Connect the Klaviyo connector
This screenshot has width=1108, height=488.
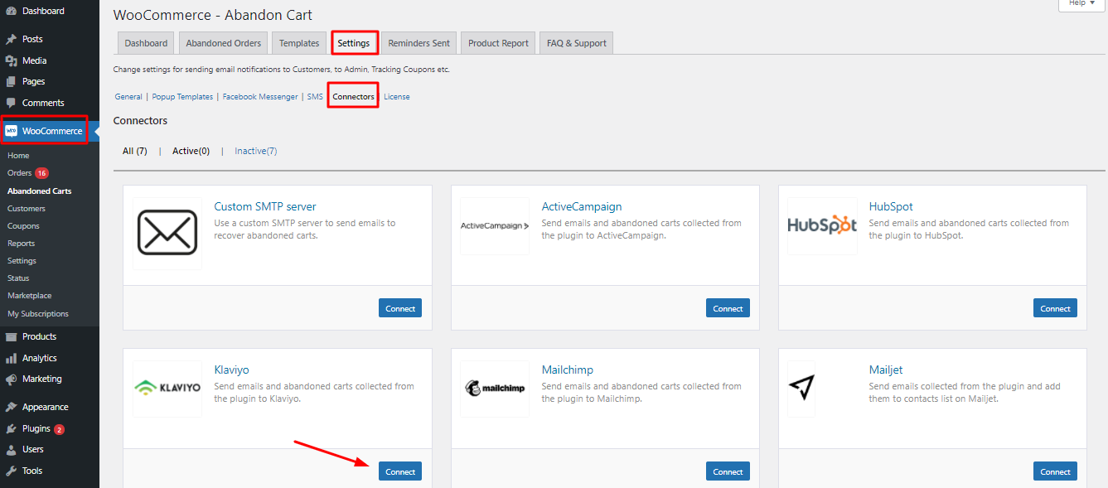[400, 471]
